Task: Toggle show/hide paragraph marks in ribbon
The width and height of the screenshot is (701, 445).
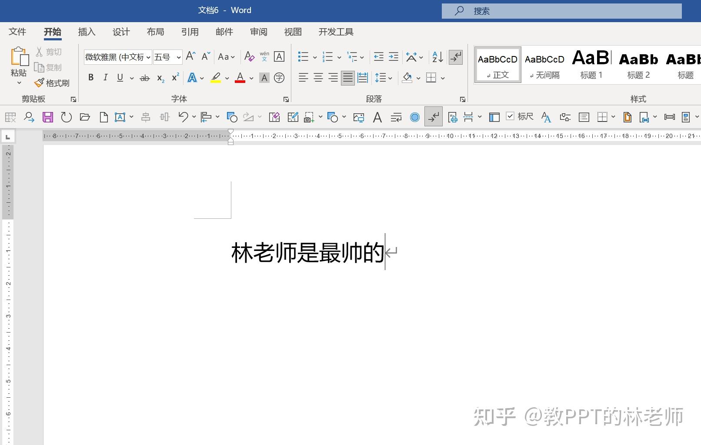Action: (x=456, y=56)
